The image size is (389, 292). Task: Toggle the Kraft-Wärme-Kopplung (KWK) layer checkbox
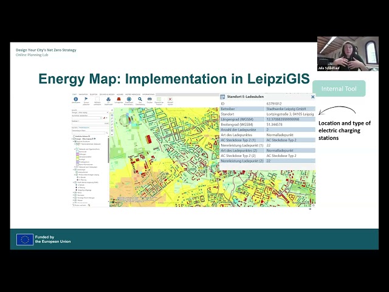pos(75,182)
